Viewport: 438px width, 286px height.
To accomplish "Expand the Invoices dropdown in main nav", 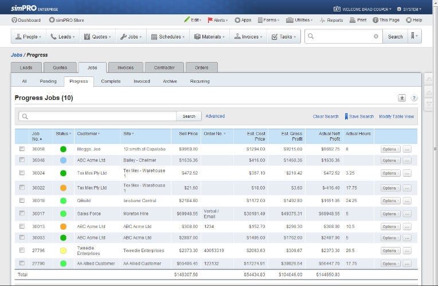I will pos(248,36).
